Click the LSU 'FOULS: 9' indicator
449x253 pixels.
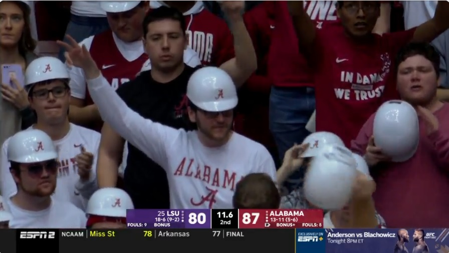[x=137, y=225]
